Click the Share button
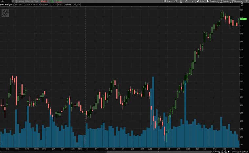 168,1
